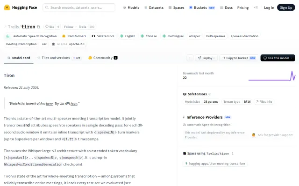Open the hugging-apps/tiron-meeting-transcriber space
The height and width of the screenshot is (186, 299).
coord(215,163)
